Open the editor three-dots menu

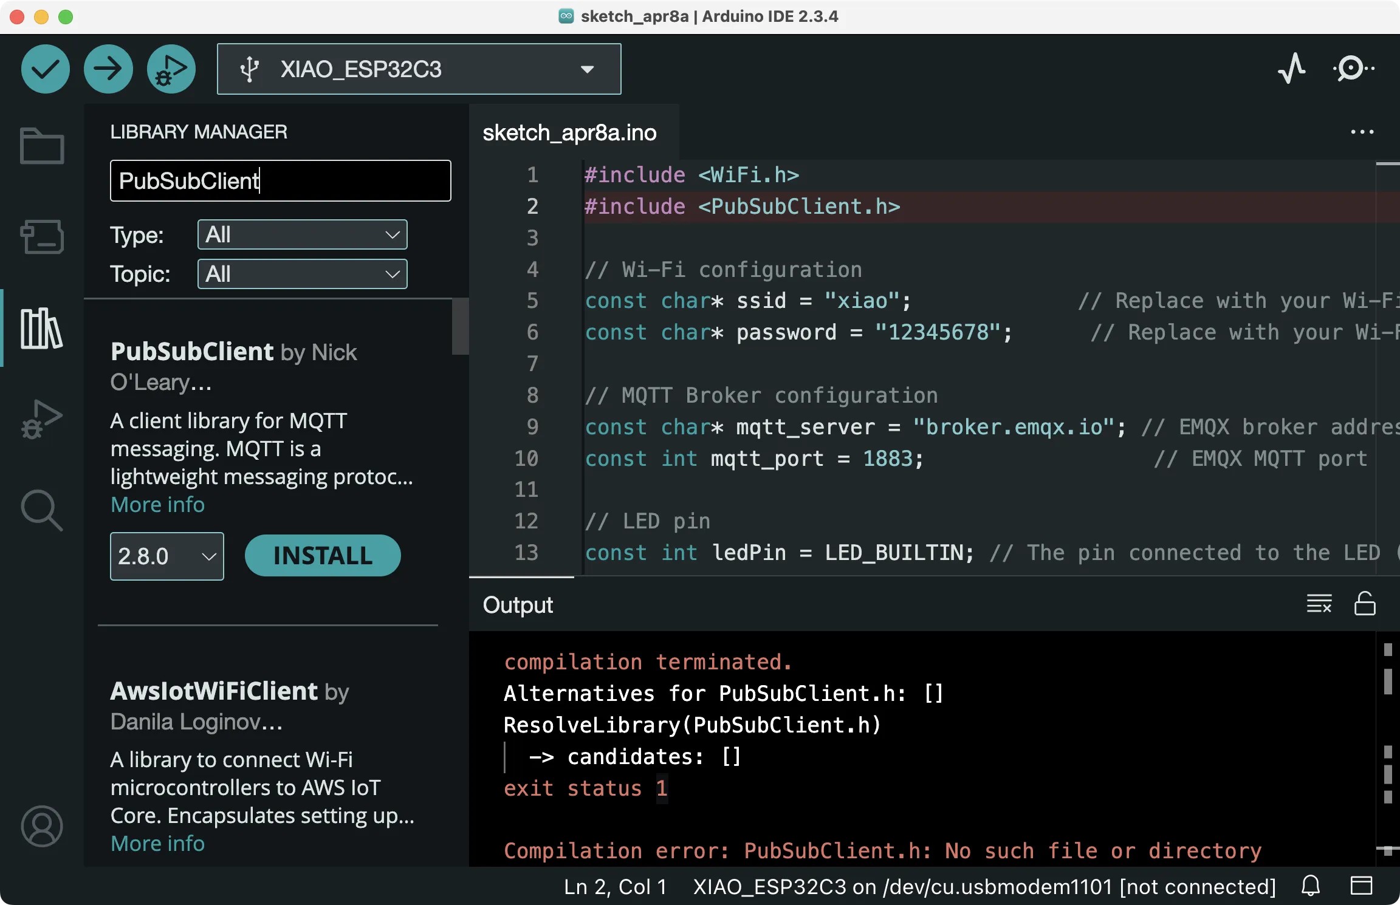(1362, 132)
